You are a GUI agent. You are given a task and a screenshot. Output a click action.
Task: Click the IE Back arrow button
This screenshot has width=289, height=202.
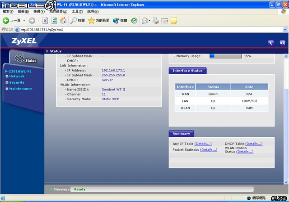click(x=6, y=20)
